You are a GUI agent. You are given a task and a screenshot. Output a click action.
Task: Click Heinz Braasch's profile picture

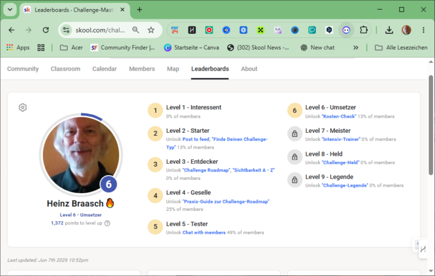81,155
